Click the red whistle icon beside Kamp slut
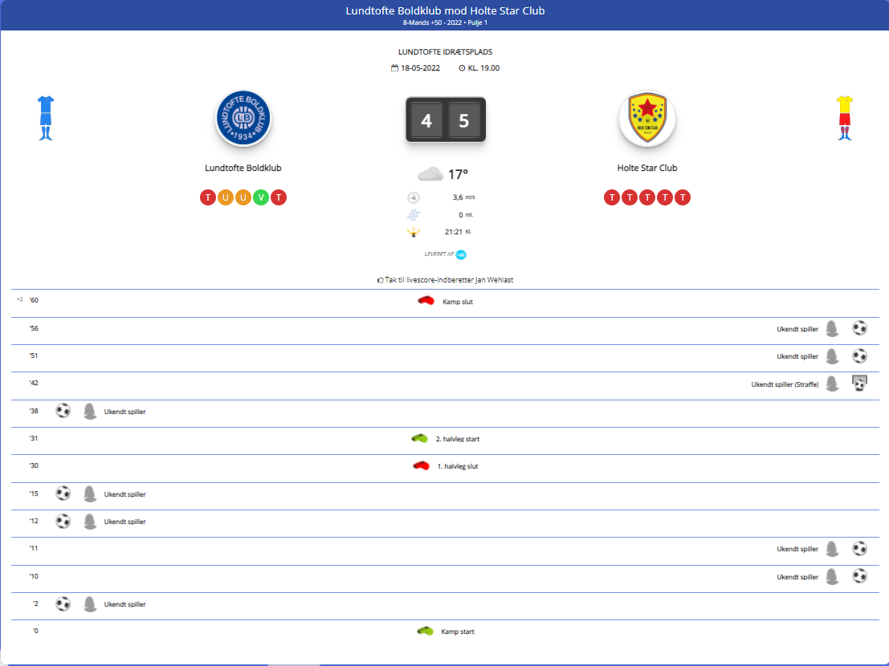 [426, 301]
